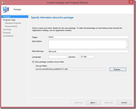Toggle 'This package contains source files' checkbox
This screenshot has height=109, width=136.
click(33, 62)
